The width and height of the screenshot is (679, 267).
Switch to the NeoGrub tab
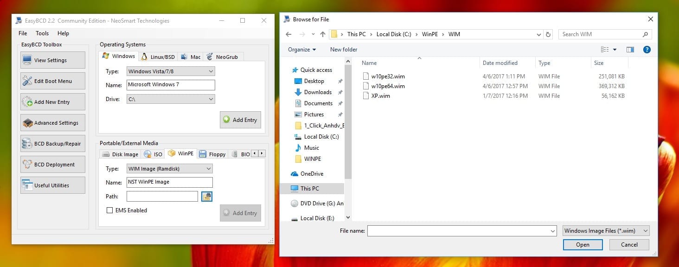[223, 57]
